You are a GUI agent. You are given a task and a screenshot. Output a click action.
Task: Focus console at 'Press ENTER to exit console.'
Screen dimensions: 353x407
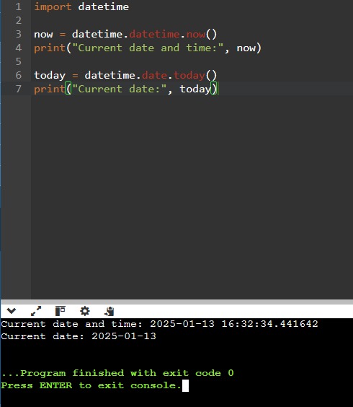click(x=91, y=385)
